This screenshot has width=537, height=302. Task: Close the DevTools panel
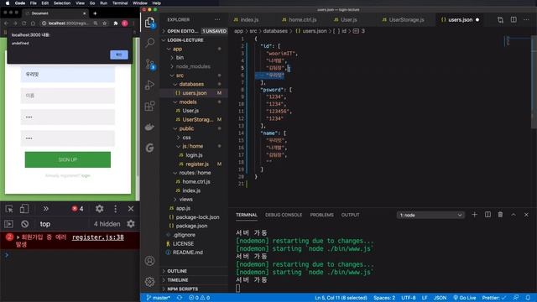click(x=131, y=209)
